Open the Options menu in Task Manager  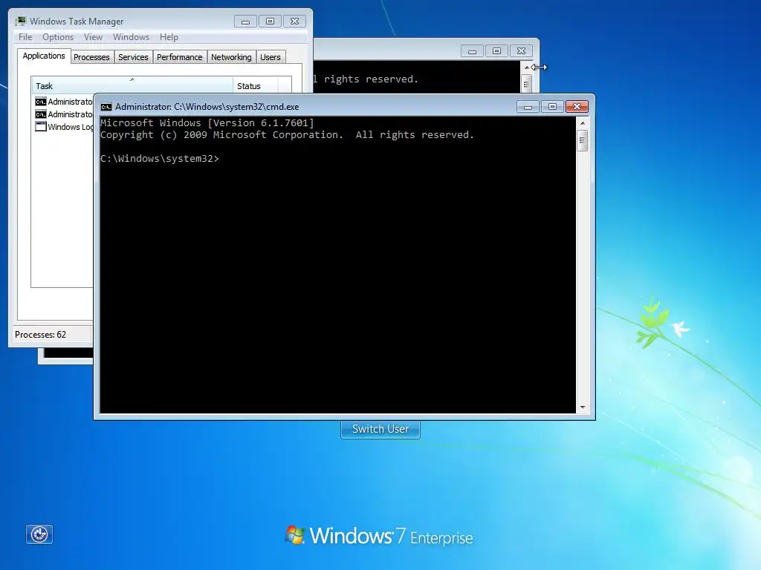click(x=58, y=37)
